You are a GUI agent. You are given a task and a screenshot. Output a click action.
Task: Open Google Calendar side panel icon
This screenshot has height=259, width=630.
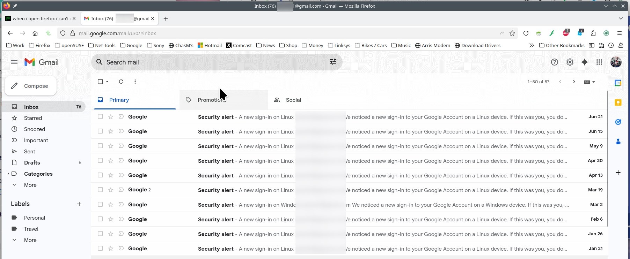click(x=618, y=83)
